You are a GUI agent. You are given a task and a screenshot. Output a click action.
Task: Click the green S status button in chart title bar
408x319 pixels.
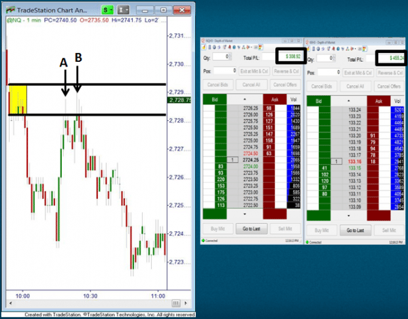107,11
